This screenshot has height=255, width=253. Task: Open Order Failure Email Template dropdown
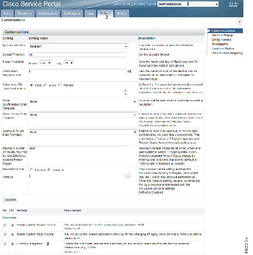coord(83,115)
